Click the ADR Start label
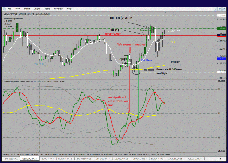 [40, 64]
